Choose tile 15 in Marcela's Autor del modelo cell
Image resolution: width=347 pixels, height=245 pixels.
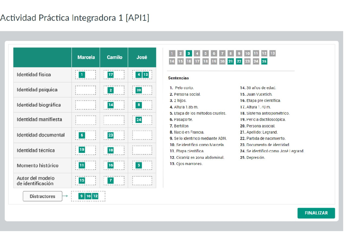click(x=82, y=180)
